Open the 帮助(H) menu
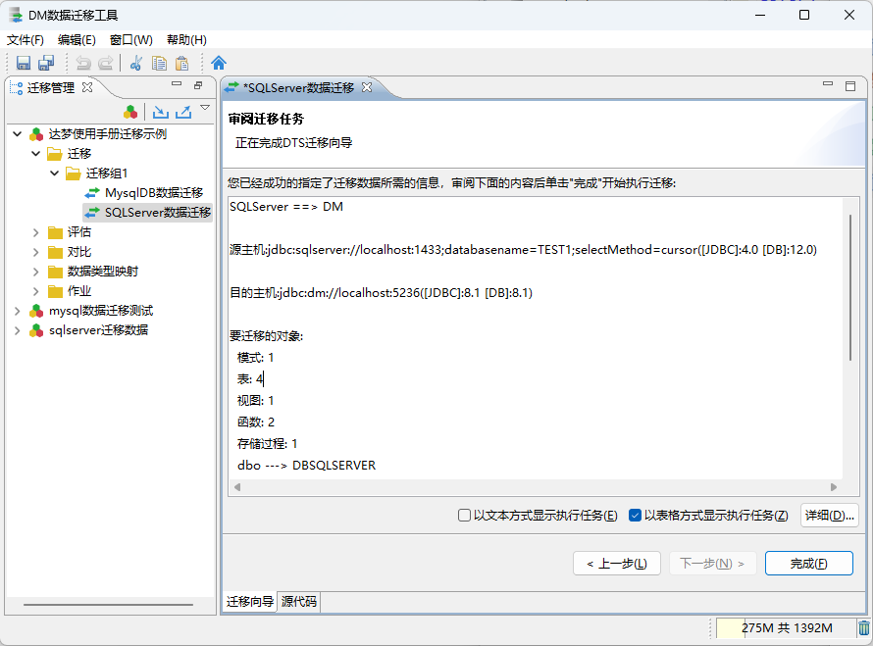The height and width of the screenshot is (646, 873). pos(186,40)
